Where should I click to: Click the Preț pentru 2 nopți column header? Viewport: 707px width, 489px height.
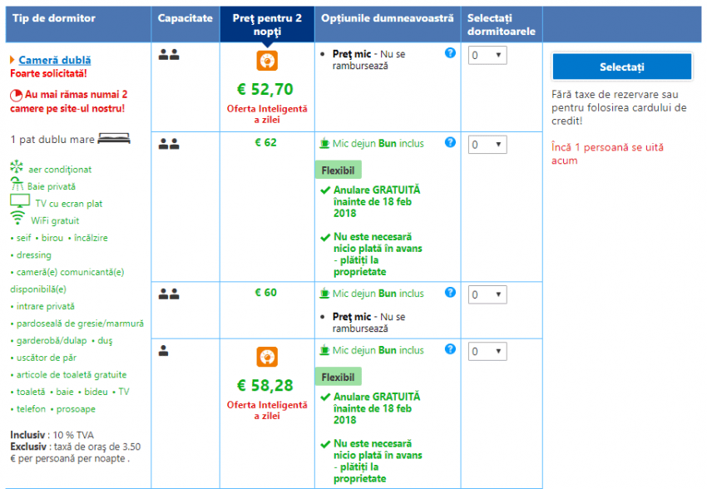click(x=266, y=24)
